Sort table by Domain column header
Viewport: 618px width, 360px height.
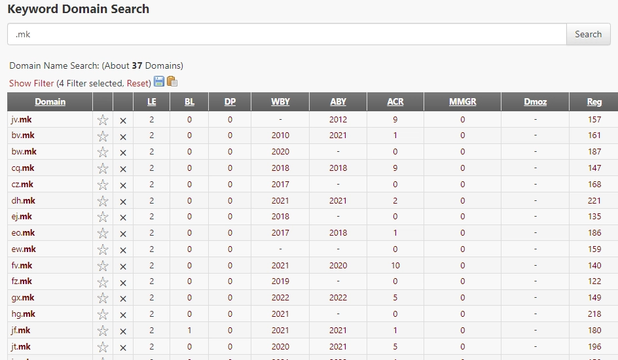tap(50, 101)
